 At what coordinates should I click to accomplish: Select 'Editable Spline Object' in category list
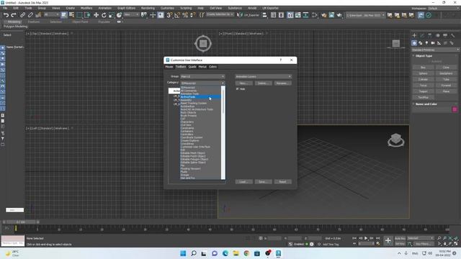point(193,163)
